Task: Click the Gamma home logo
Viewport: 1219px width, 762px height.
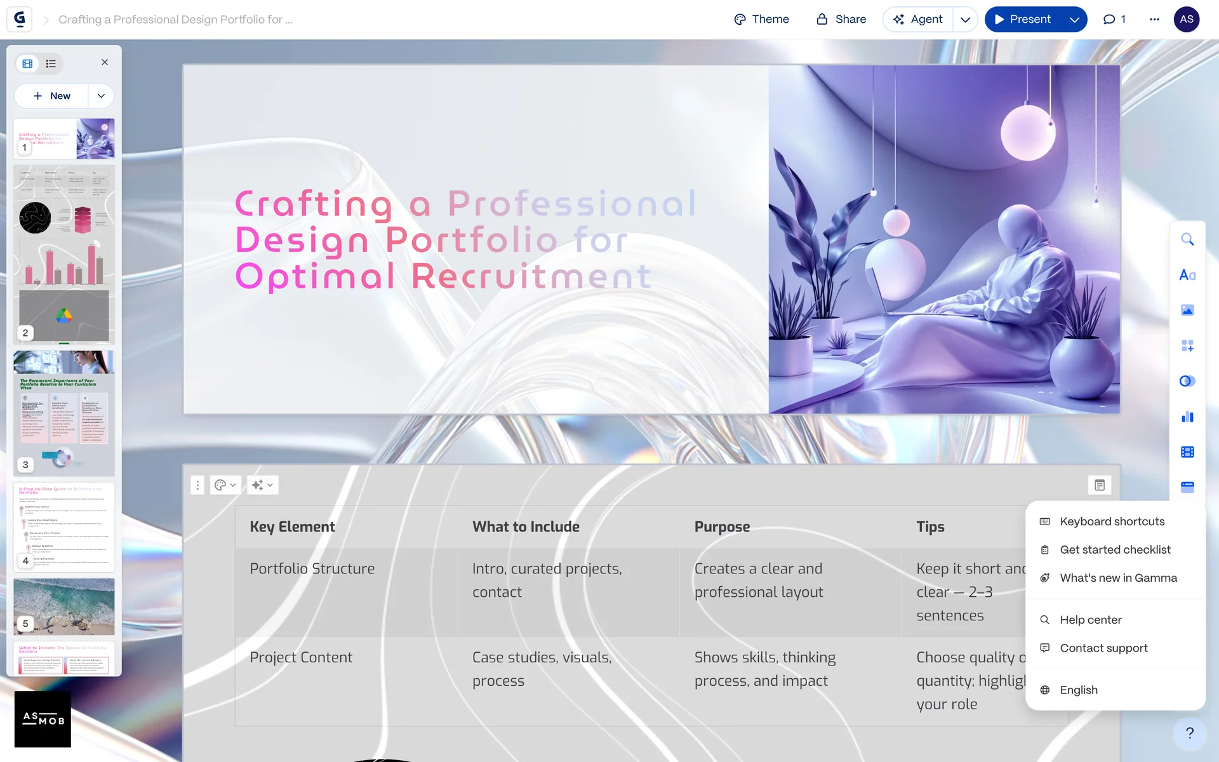Action: (x=20, y=19)
